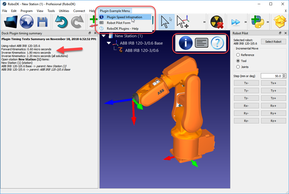Click the plugin help question-mark icon
This screenshot has height=194, width=289.
point(217,43)
